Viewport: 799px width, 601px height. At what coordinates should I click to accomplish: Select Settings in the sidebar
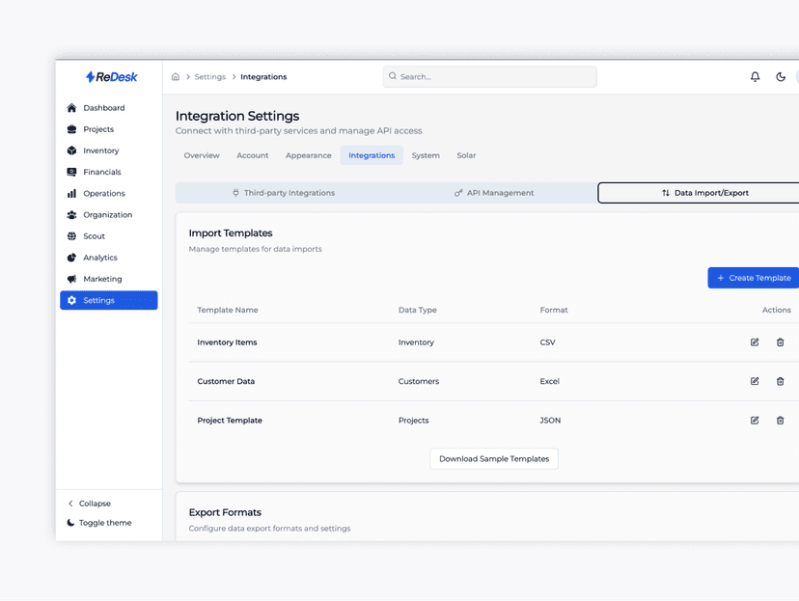pyautogui.click(x=108, y=301)
